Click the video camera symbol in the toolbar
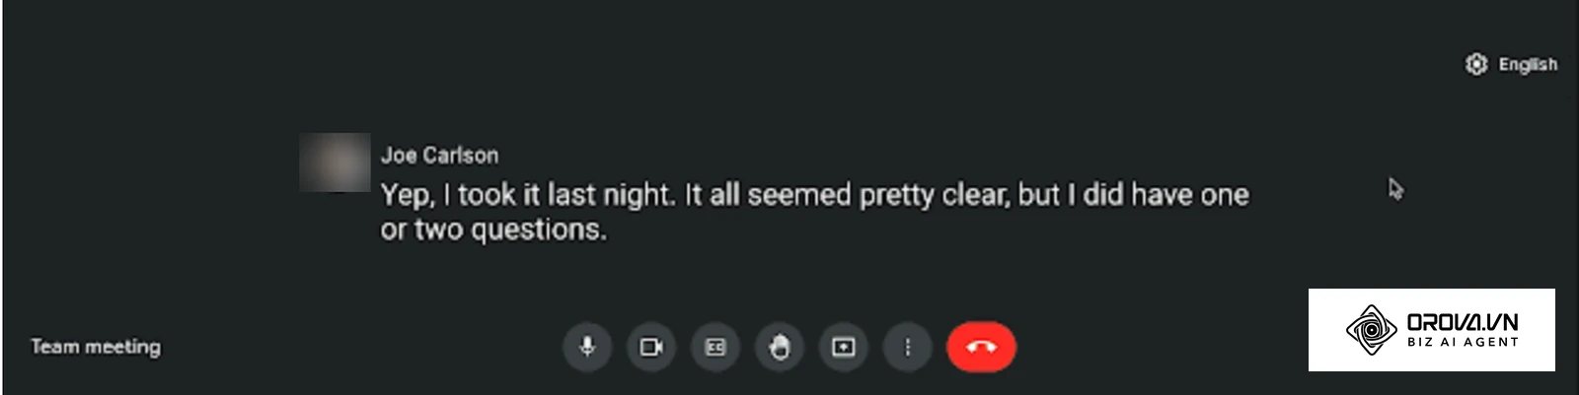This screenshot has height=395, width=1579. tap(651, 347)
